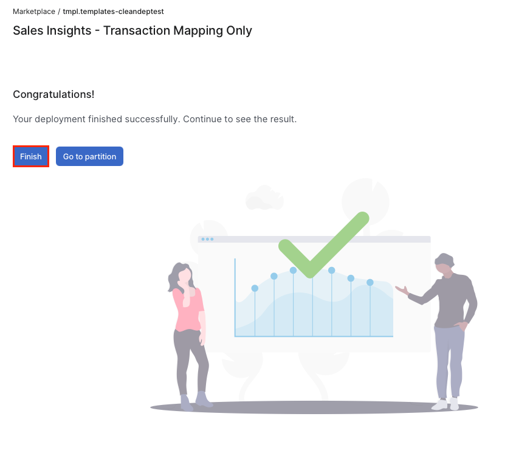Click the chart's horizontal baseline axis
The image size is (516, 450).
click(x=314, y=336)
